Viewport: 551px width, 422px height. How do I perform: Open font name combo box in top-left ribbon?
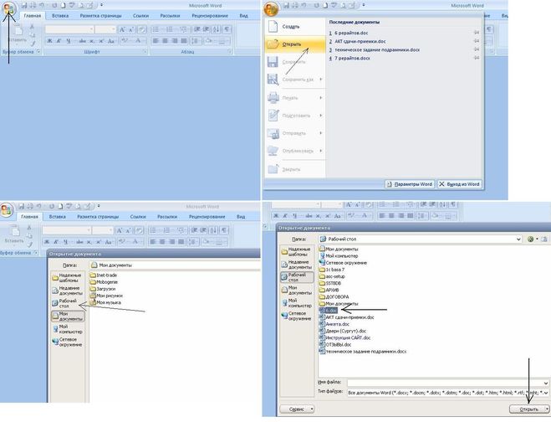(69, 29)
